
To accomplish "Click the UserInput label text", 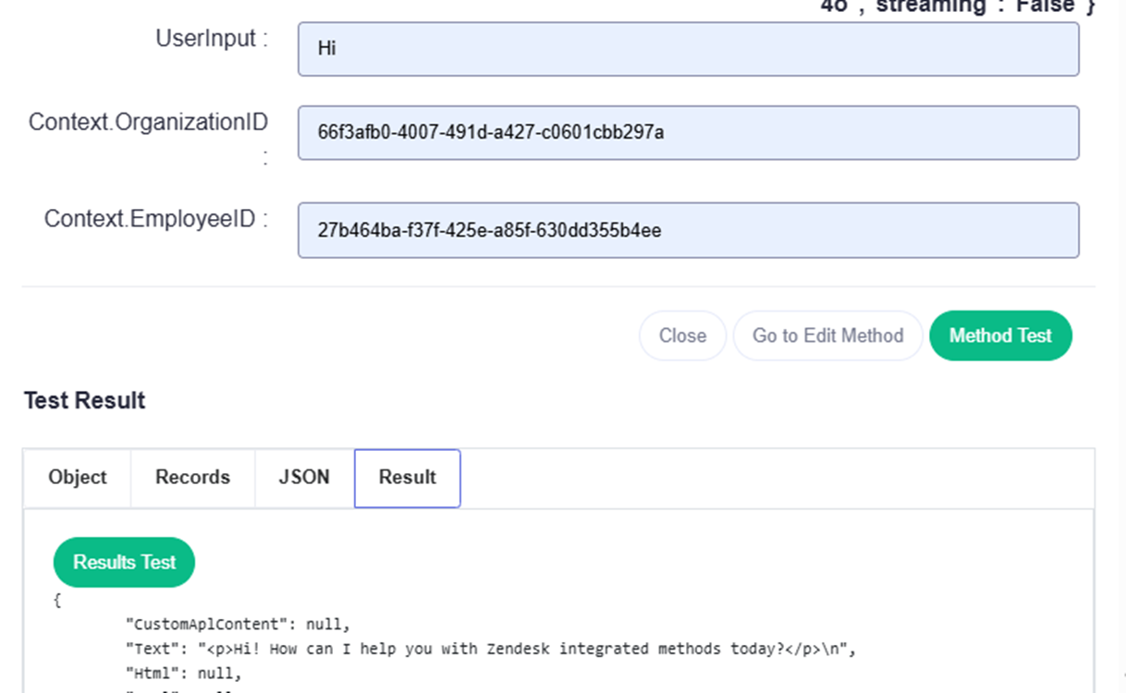I will [x=212, y=39].
